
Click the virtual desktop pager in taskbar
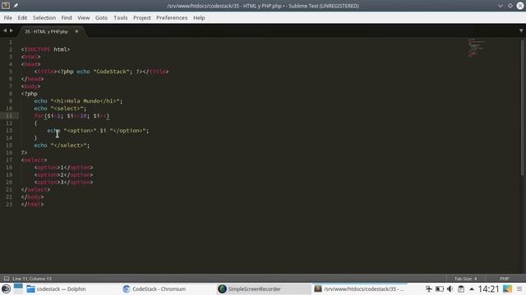[x=18, y=288]
